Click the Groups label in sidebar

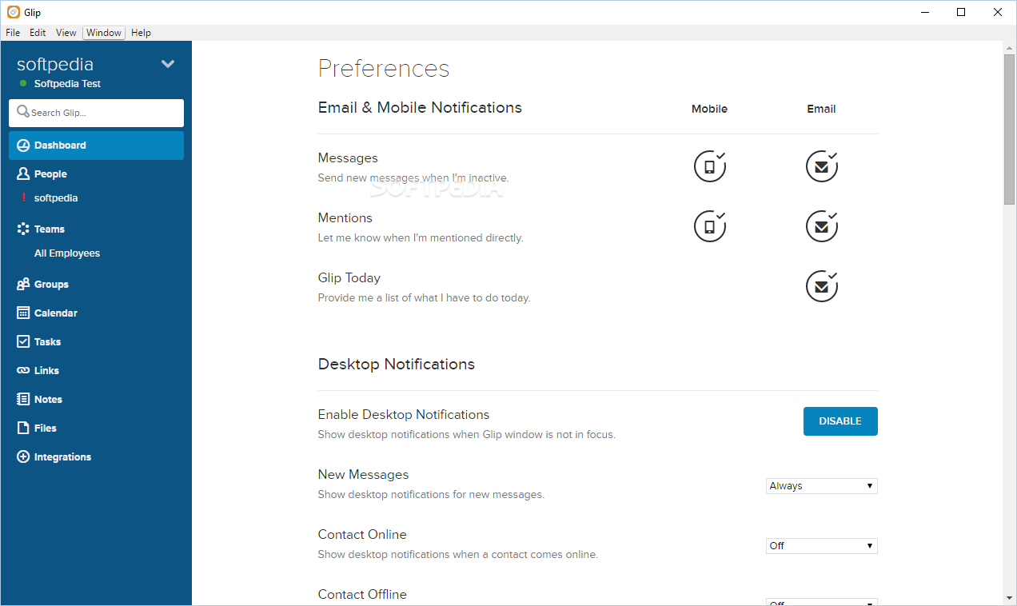[51, 285]
